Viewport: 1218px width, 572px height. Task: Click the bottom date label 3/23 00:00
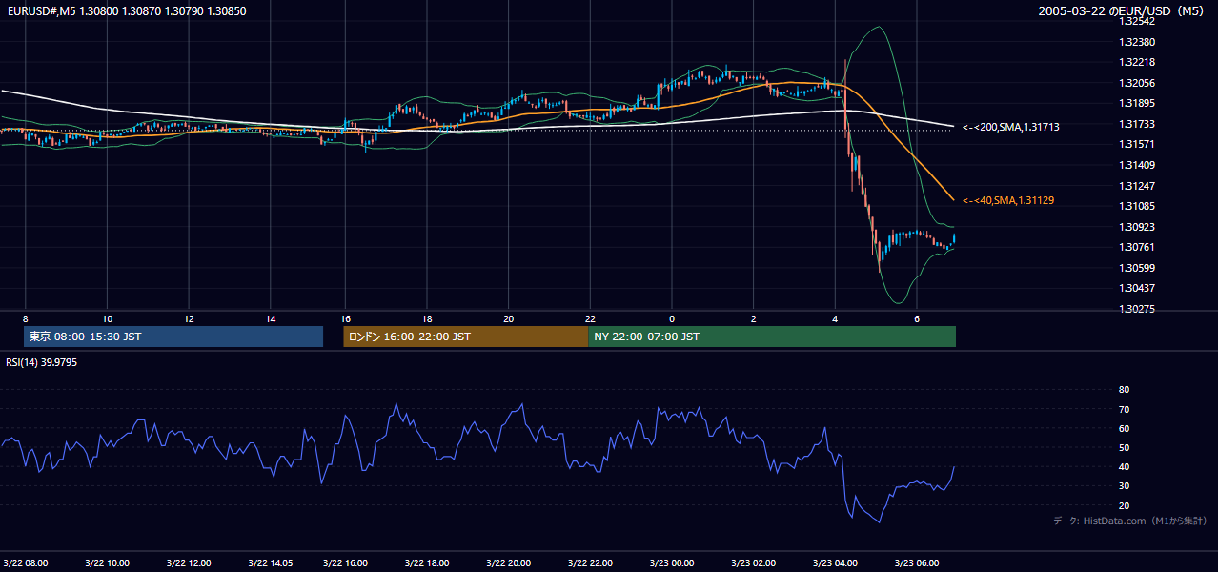[x=672, y=562]
